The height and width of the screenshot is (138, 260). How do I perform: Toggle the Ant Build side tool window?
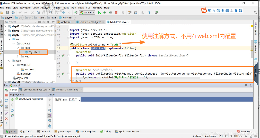click(256, 28)
